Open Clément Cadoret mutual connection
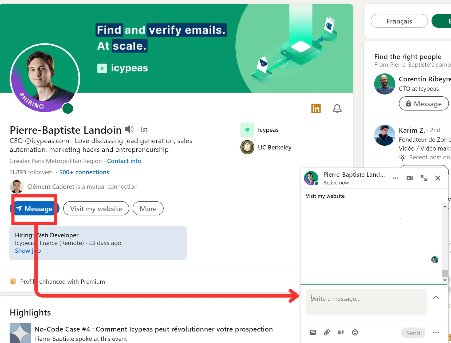The width and height of the screenshot is (451, 343). [x=82, y=187]
